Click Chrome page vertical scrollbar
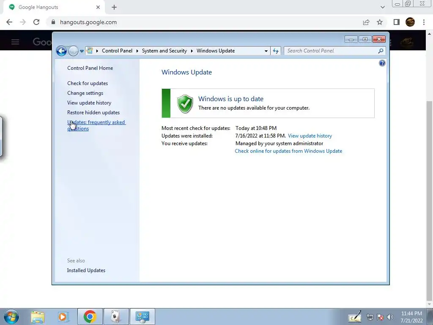Viewport: 433px width, 325px height. tap(429, 200)
